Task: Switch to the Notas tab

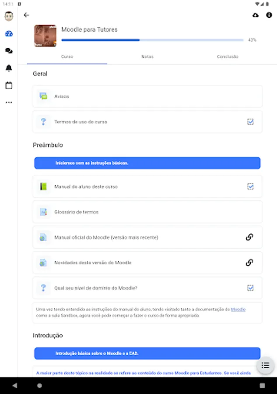Action: [x=147, y=56]
